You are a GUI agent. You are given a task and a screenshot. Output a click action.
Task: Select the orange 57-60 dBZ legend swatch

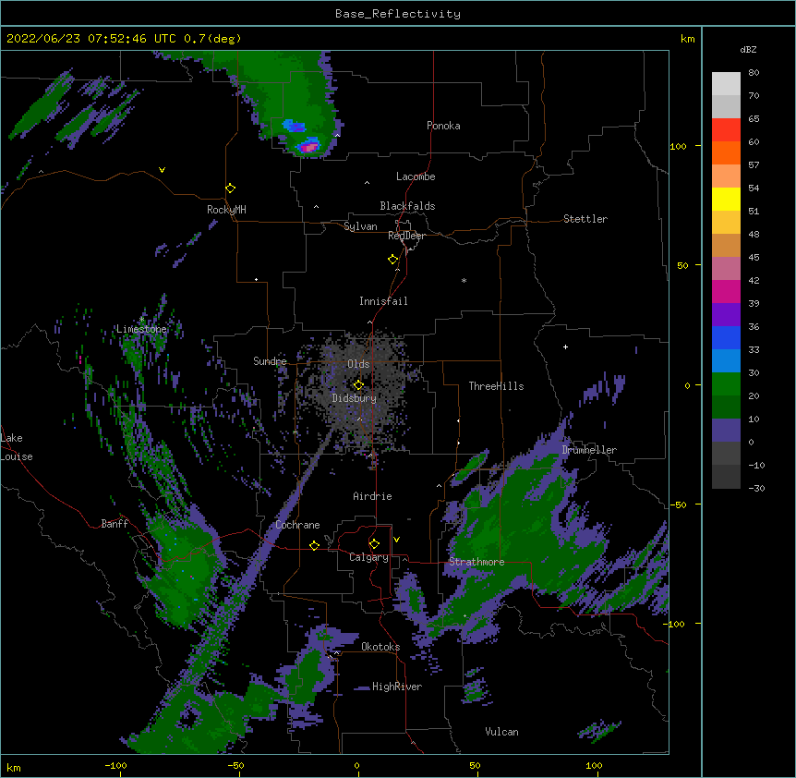click(x=726, y=152)
